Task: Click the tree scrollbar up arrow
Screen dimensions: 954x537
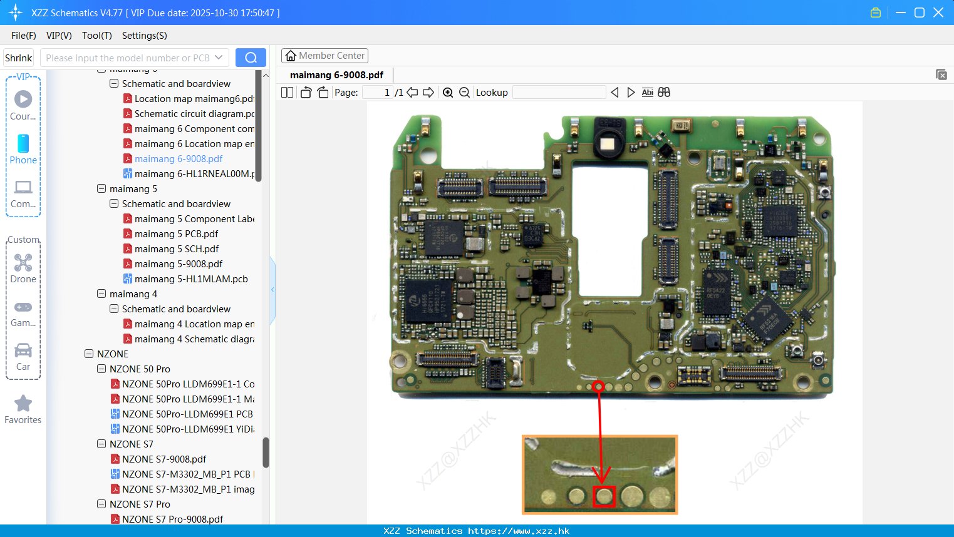Action: click(x=266, y=75)
